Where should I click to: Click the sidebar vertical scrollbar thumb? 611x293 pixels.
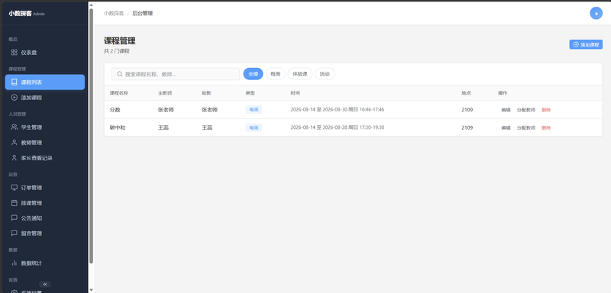pos(91,136)
